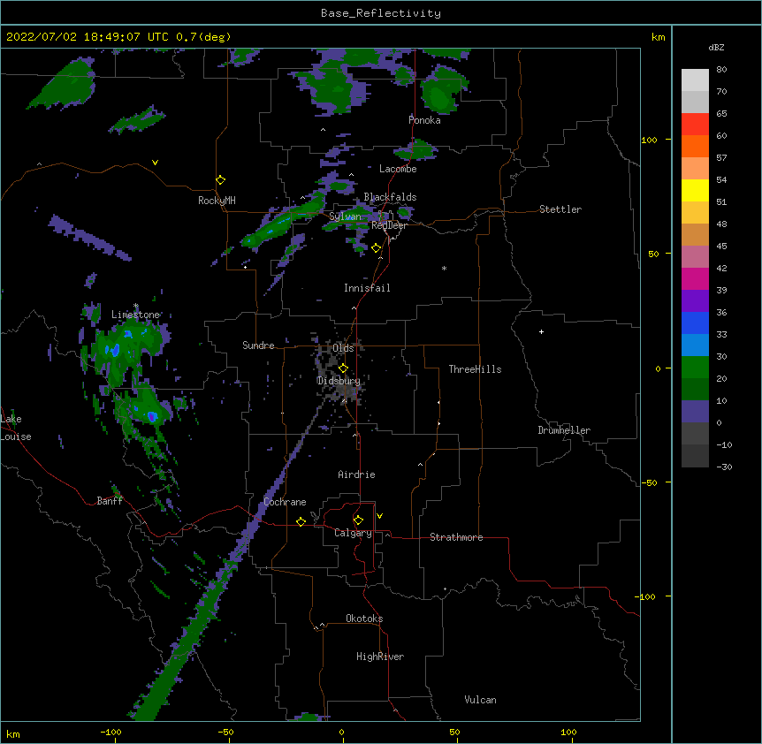
Task: Click the HighRiver town label
Action: [380, 657]
